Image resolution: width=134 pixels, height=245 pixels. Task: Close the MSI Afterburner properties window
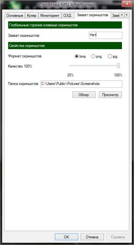tap(127, 3)
